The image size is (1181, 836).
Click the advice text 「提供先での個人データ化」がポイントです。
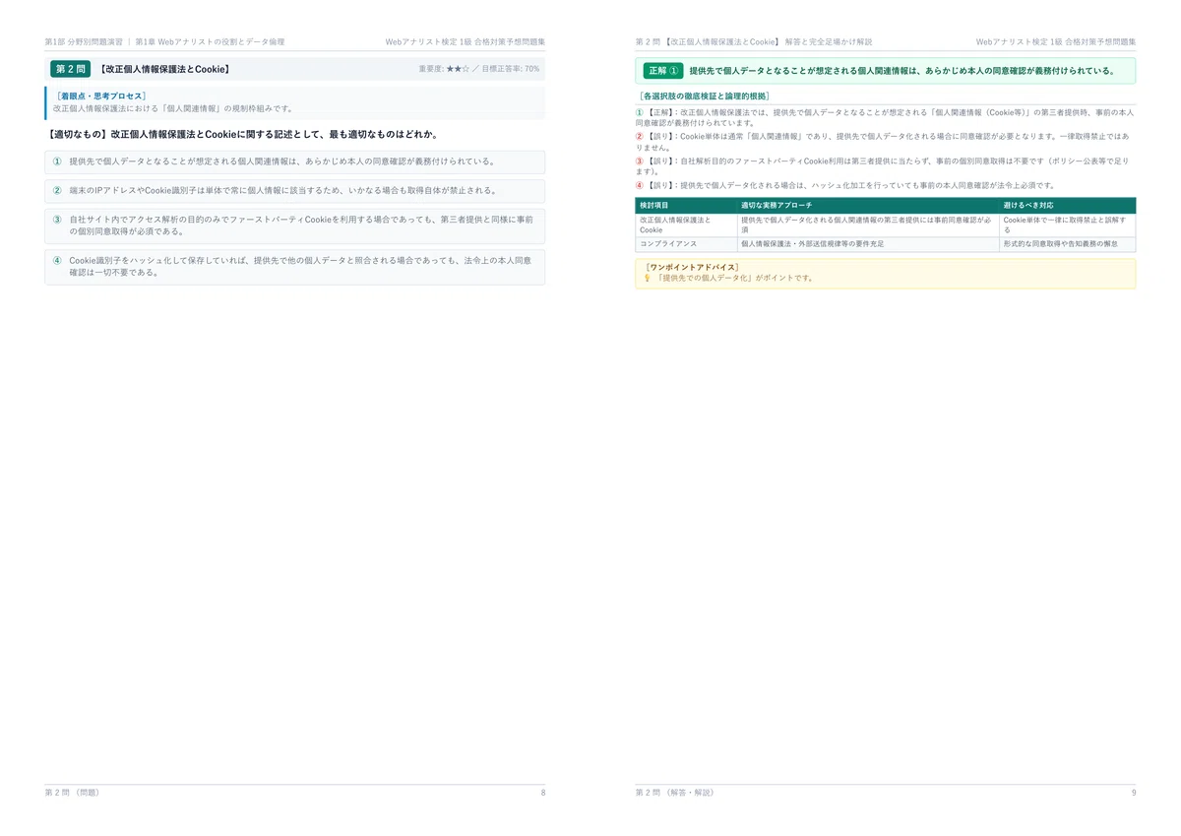(x=735, y=279)
